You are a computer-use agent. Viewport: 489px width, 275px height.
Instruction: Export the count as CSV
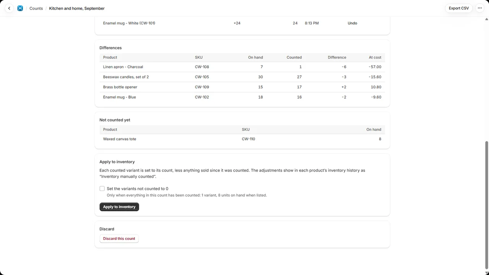459,8
